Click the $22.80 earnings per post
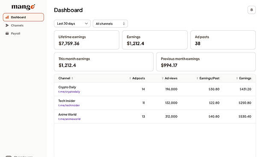 214,103
